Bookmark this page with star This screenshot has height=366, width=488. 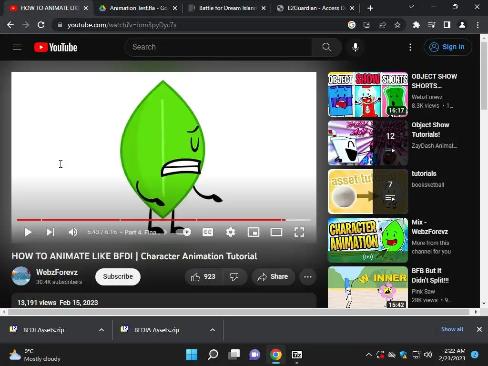pos(397,25)
